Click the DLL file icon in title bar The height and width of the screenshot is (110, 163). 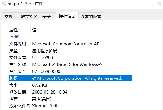(4, 4)
